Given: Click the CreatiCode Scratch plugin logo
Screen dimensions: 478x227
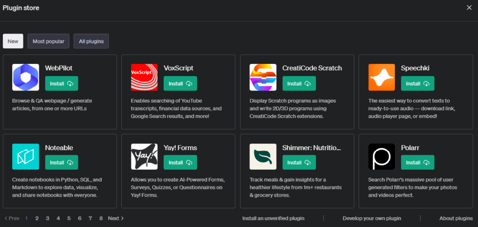Looking at the screenshot, I should coord(263,77).
